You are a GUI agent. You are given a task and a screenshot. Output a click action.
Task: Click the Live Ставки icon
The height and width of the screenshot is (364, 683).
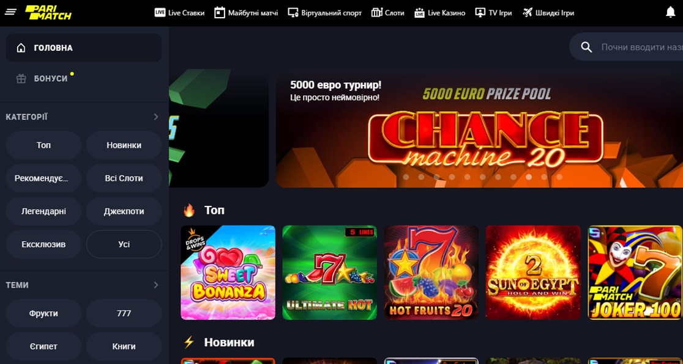coord(160,13)
